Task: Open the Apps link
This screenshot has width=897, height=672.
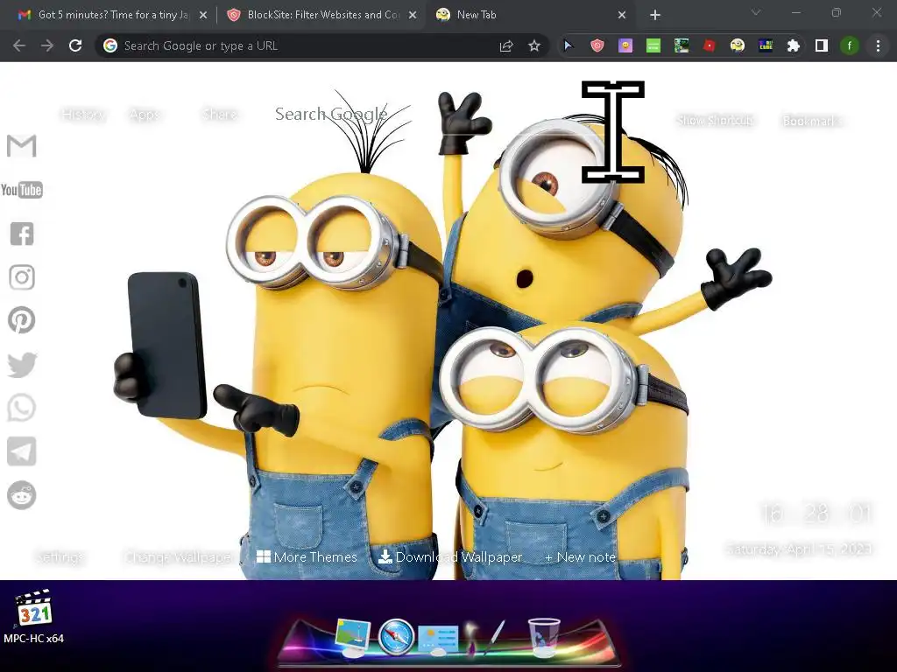Action: click(x=145, y=115)
